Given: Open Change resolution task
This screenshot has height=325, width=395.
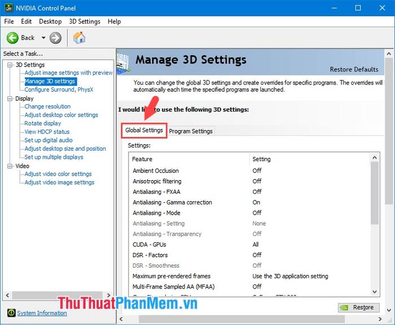Looking at the screenshot, I should (x=47, y=106).
